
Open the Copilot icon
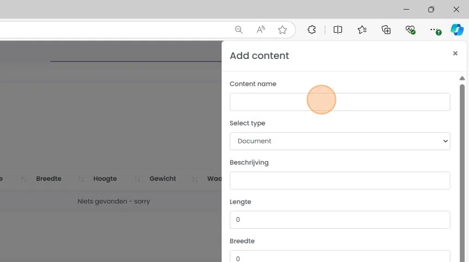[457, 30]
